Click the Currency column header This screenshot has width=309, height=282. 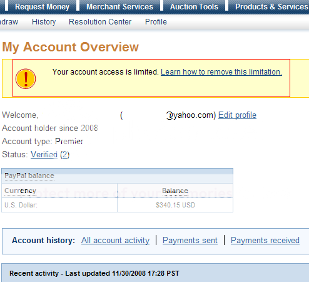pyautogui.click(x=20, y=191)
